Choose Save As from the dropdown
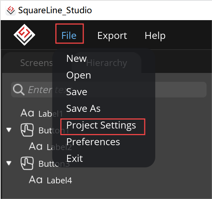Image resolution: width=212 pixels, height=199 pixels. pos(84,108)
